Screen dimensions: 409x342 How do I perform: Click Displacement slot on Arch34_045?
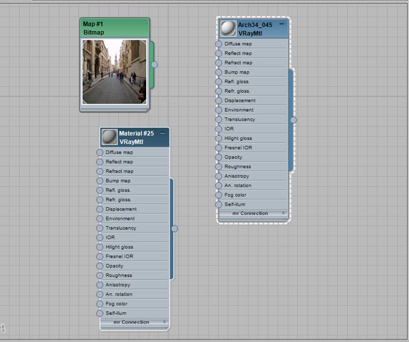click(x=253, y=101)
